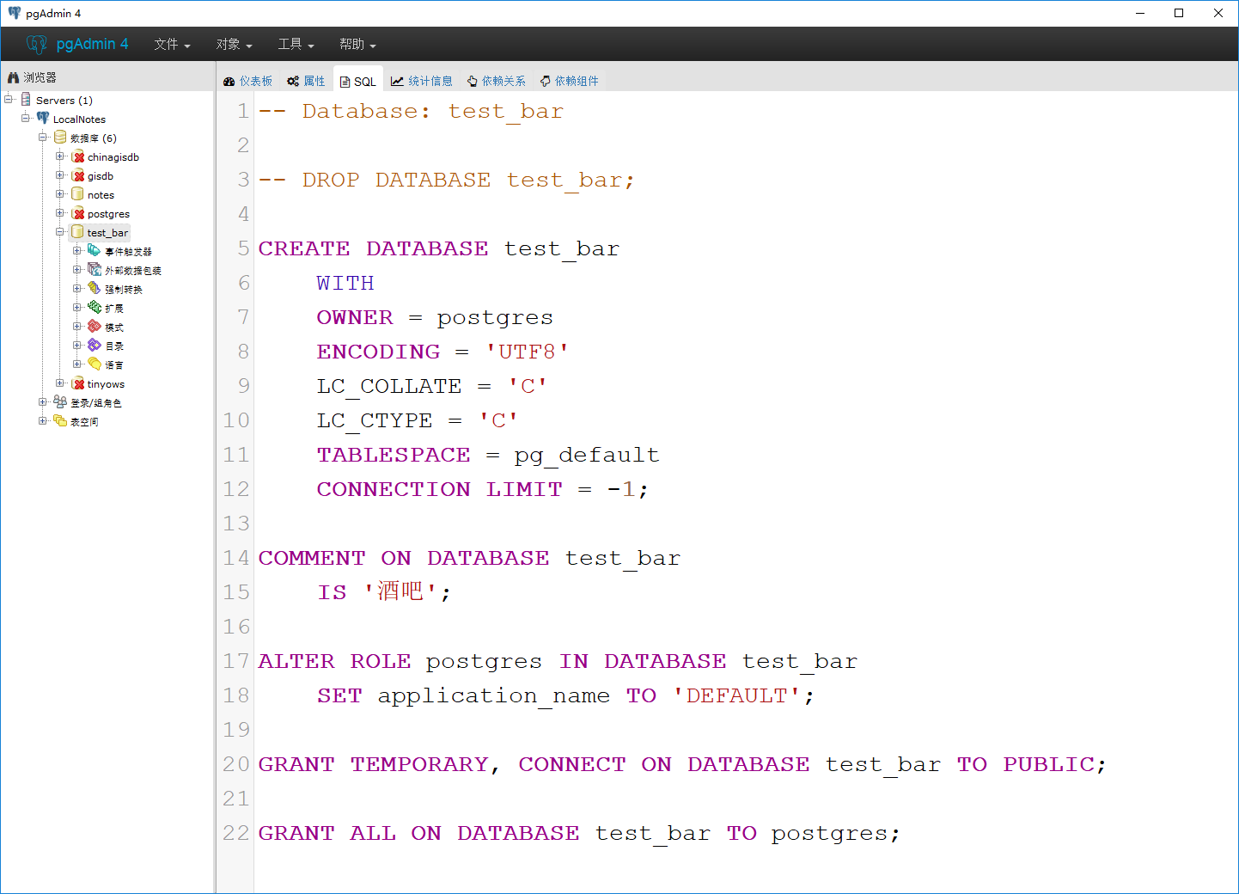
Task: Select the tinyows database in tree
Action: tap(106, 384)
